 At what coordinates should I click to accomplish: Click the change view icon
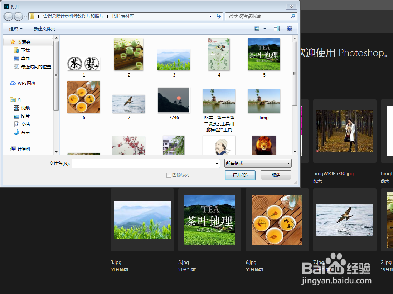pyautogui.click(x=257, y=29)
